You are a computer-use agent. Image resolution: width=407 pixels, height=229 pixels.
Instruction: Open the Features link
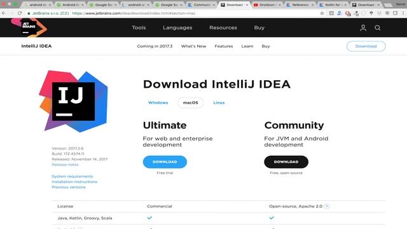(224, 46)
